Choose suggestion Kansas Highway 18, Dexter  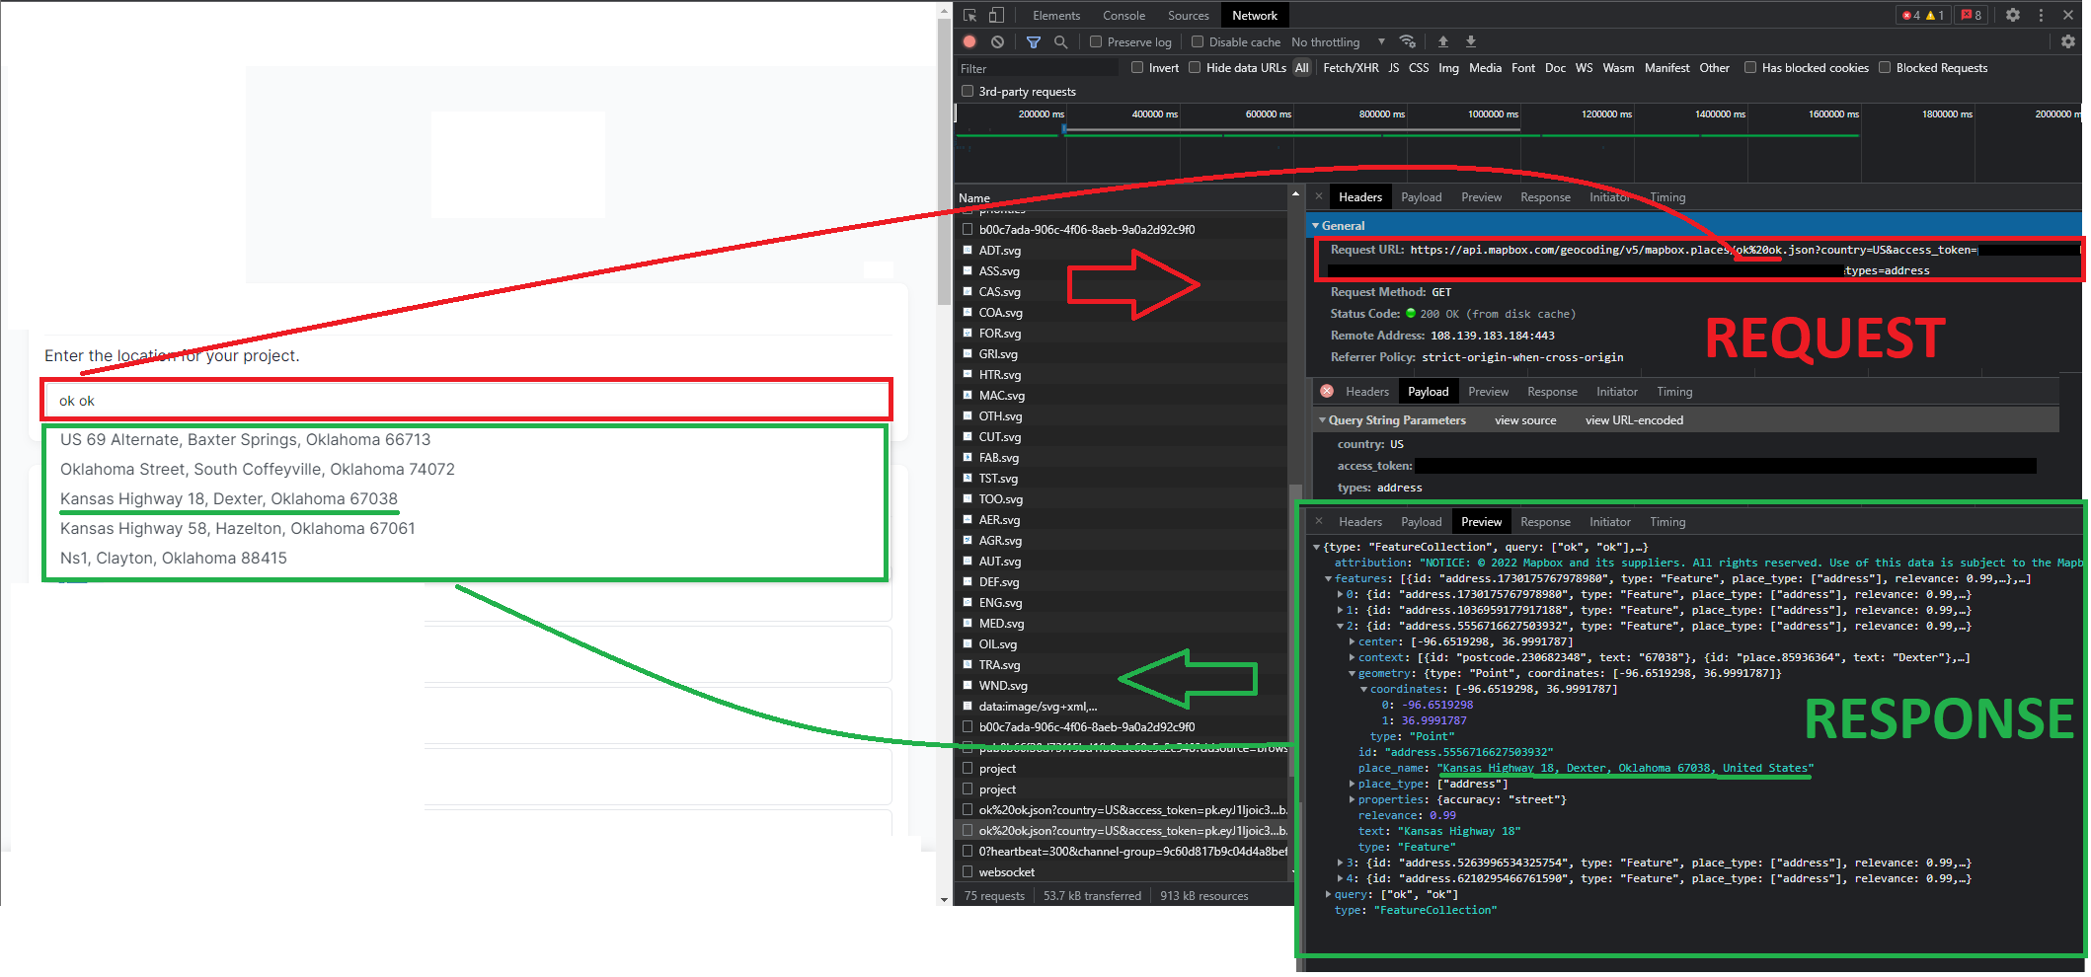(229, 498)
